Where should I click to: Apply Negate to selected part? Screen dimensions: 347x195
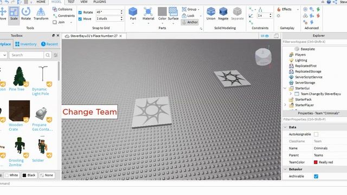223,14
